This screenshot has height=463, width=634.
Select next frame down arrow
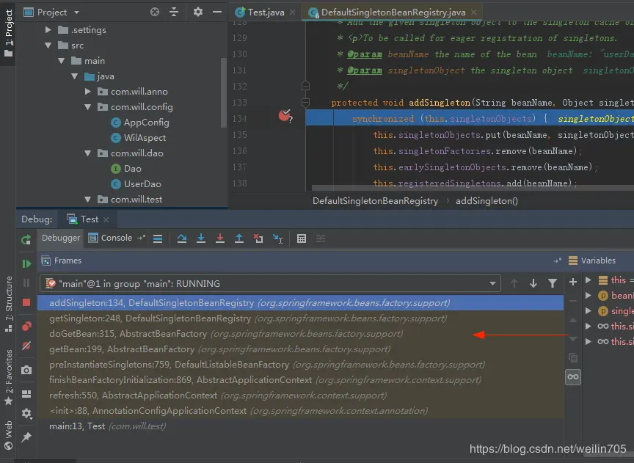[533, 283]
